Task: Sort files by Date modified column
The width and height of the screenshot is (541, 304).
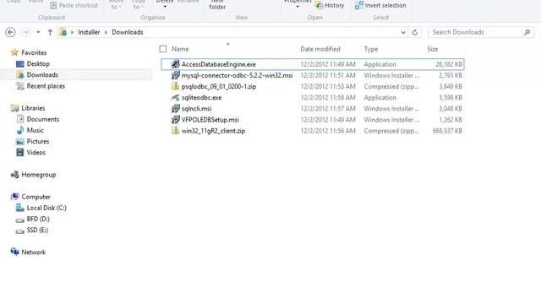Action: pyautogui.click(x=320, y=49)
